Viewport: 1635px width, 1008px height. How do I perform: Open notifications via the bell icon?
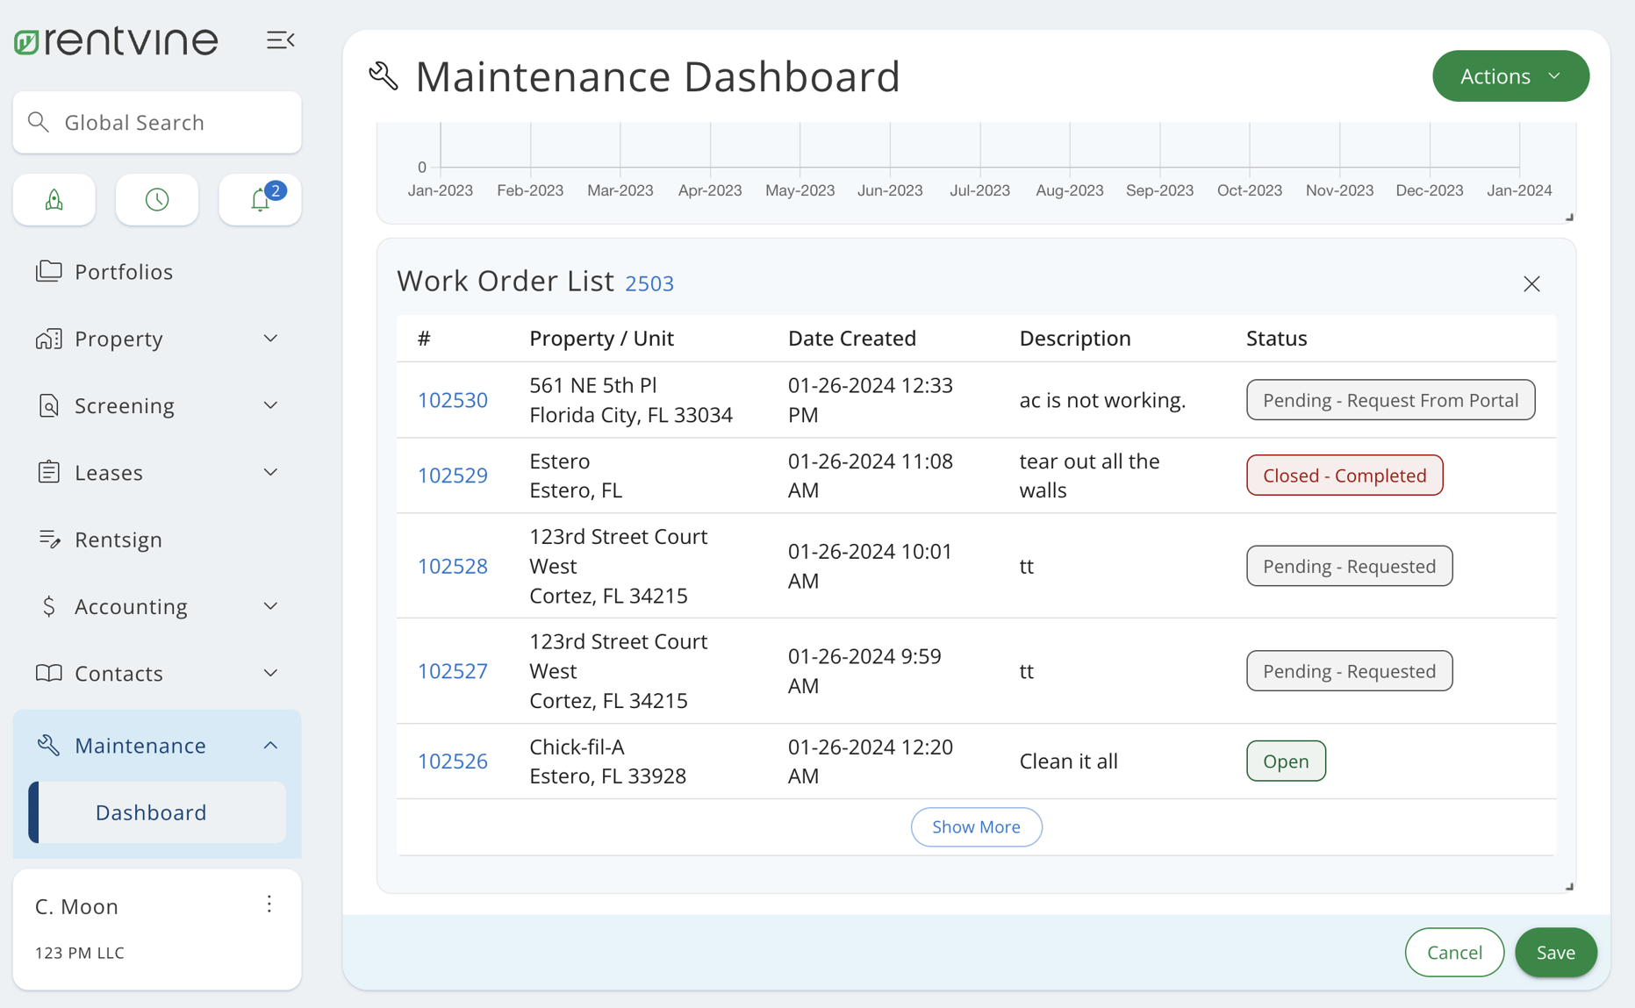tap(260, 199)
